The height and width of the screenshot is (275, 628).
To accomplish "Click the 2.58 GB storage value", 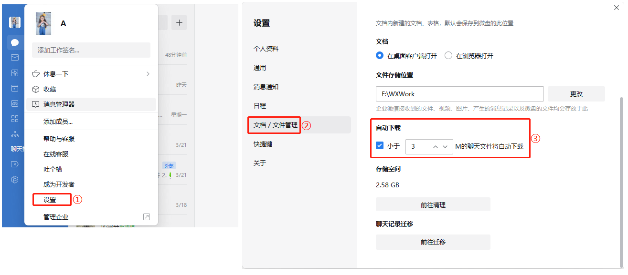I will (x=388, y=184).
